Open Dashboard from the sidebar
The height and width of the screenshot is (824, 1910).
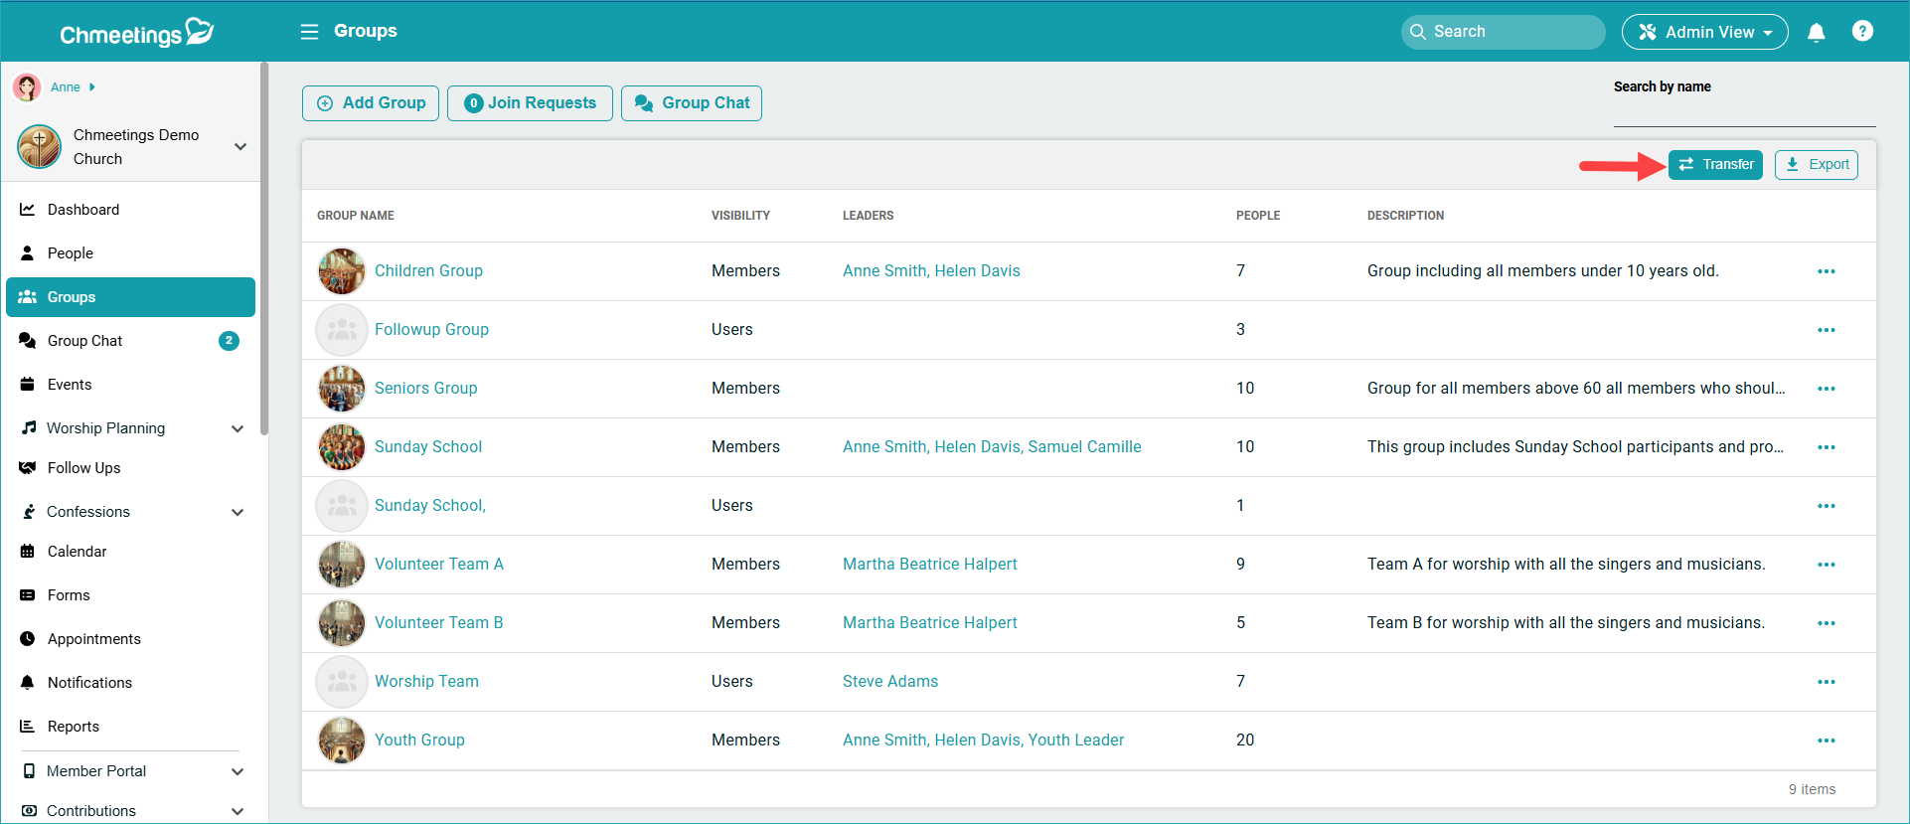83,210
